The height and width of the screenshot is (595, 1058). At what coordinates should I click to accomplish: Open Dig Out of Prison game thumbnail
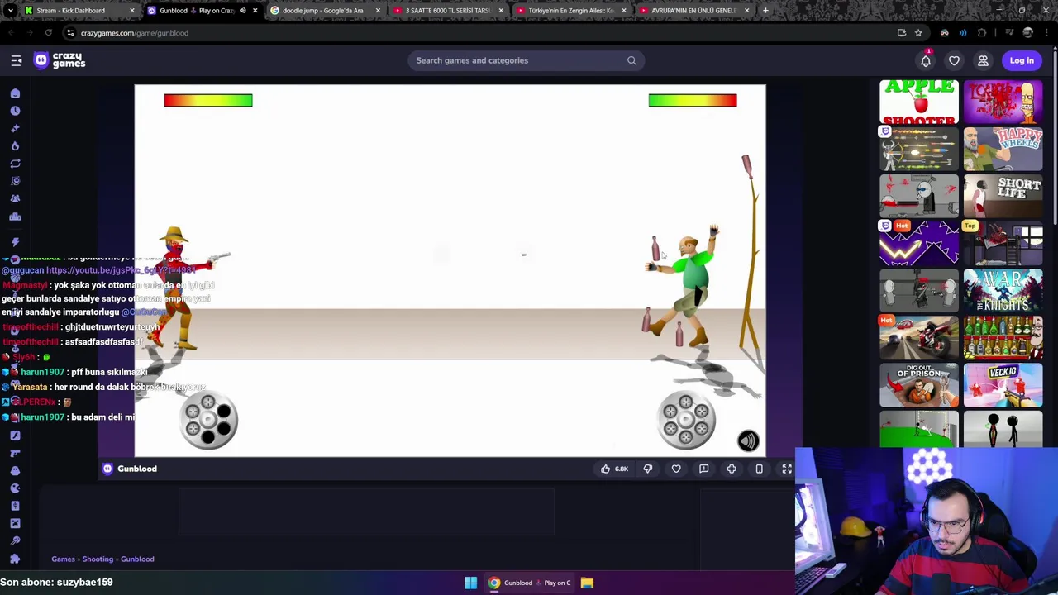[x=919, y=386]
